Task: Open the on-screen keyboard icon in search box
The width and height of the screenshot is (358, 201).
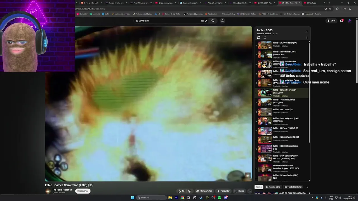Action: point(202,21)
